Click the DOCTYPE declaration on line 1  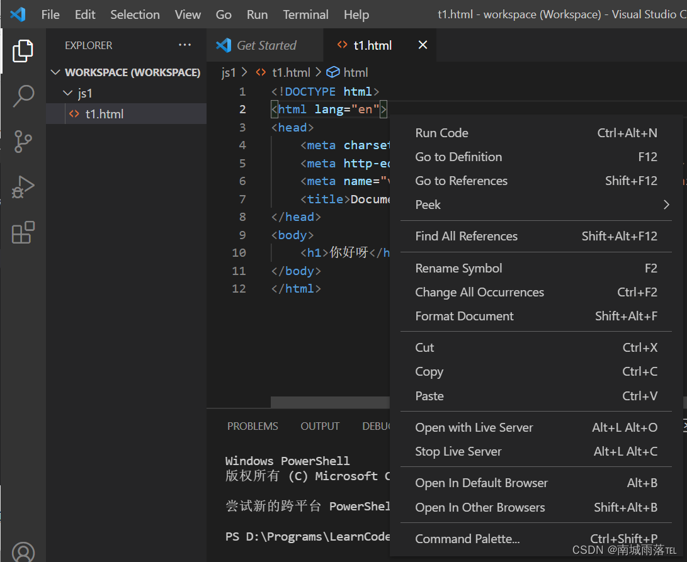(x=325, y=91)
